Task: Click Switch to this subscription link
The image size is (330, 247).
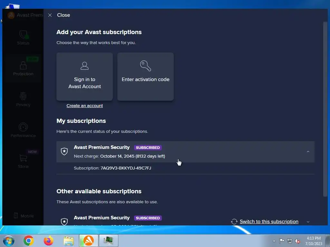Action: 269,222
